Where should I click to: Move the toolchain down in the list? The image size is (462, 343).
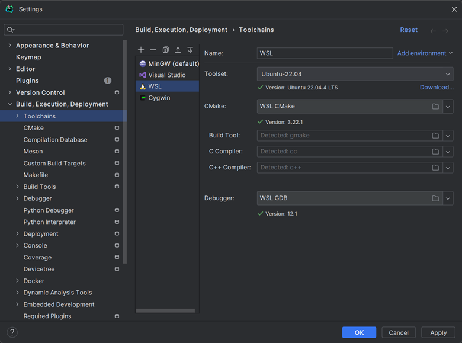(x=190, y=50)
